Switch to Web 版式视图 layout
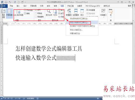The image size is (135, 100). (18, 13)
